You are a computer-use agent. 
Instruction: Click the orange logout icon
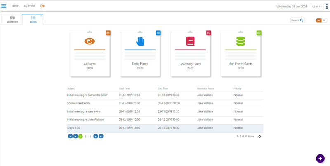click(42, 6)
